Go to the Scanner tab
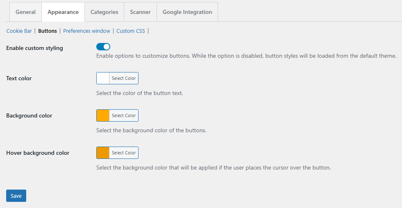402x208 pixels. [x=140, y=12]
